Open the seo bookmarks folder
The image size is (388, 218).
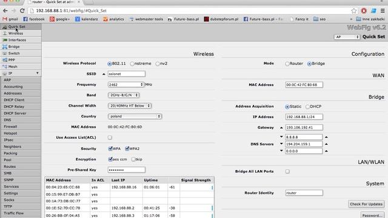(x=319, y=19)
